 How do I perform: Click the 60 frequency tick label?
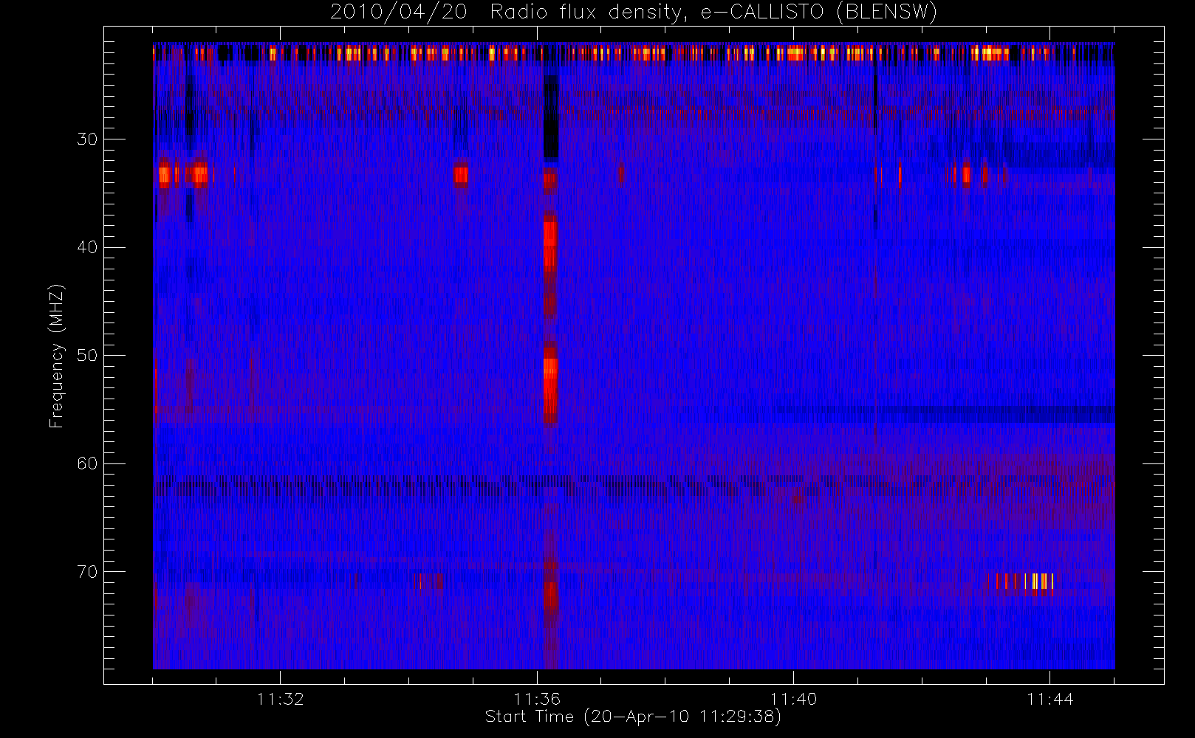click(87, 463)
